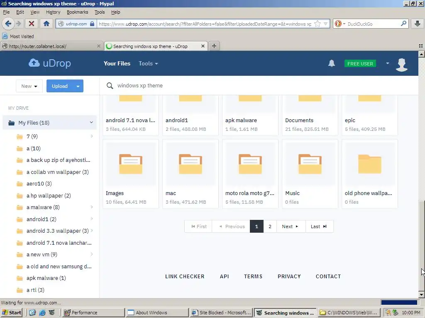
Task: Open the Edit menu
Action: 20,12
